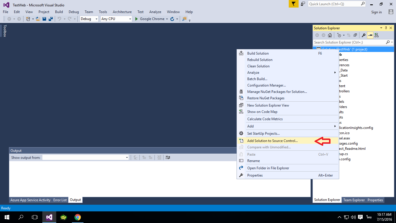Click the Save All (multiple disks) icon
Image resolution: width=396 pixels, height=223 pixels.
pos(51,19)
